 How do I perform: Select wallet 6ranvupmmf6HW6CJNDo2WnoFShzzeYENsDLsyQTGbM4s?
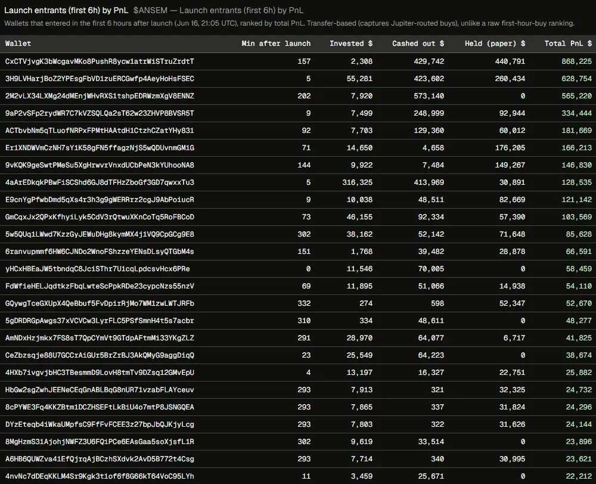pyautogui.click(x=100, y=252)
